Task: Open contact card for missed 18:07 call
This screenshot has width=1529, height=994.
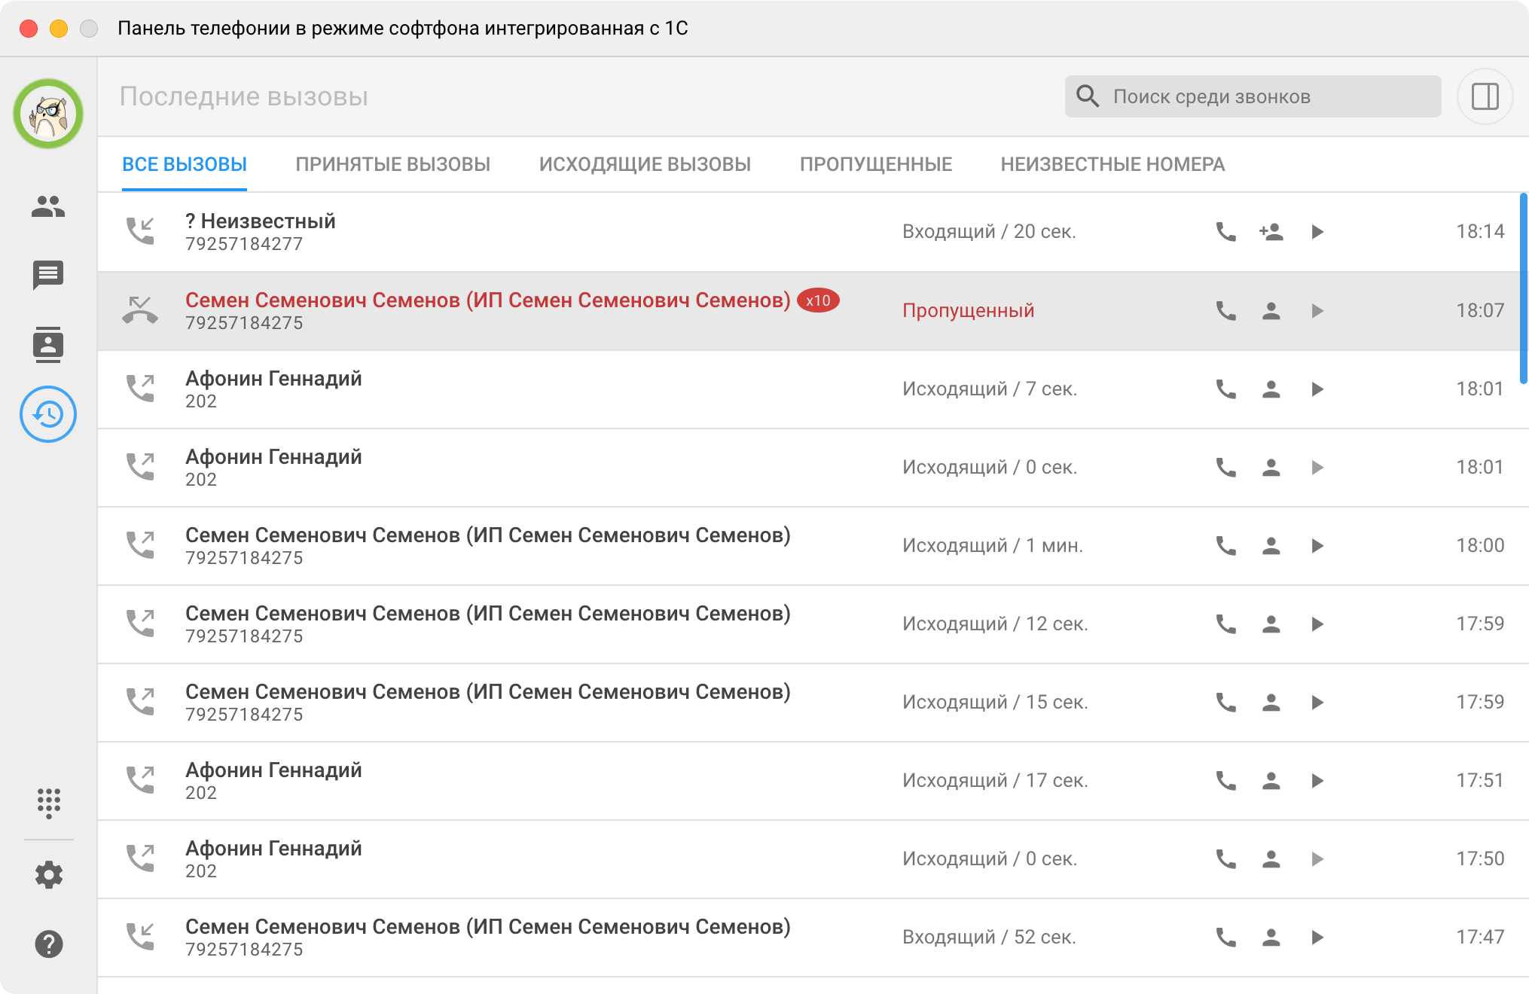Action: [x=1271, y=311]
